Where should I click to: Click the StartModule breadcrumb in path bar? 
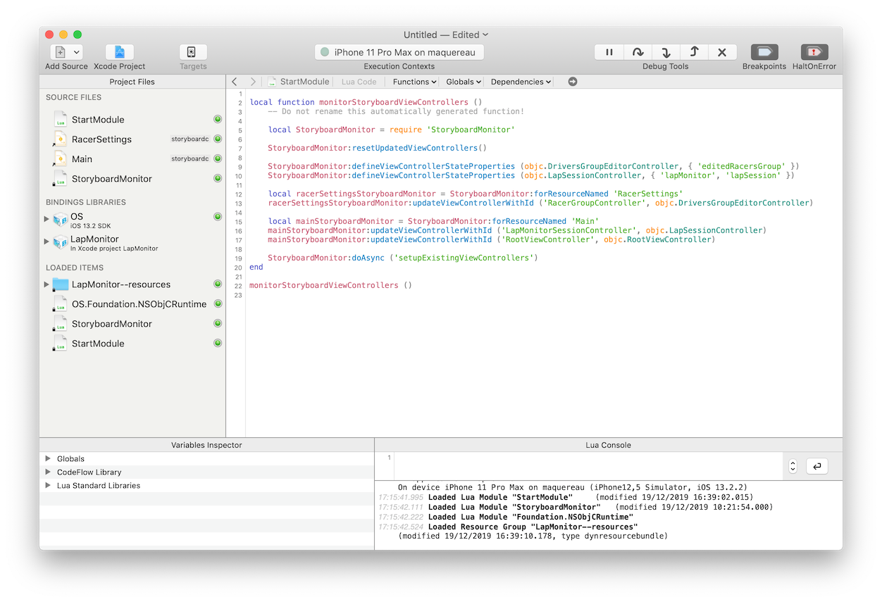[x=298, y=82]
